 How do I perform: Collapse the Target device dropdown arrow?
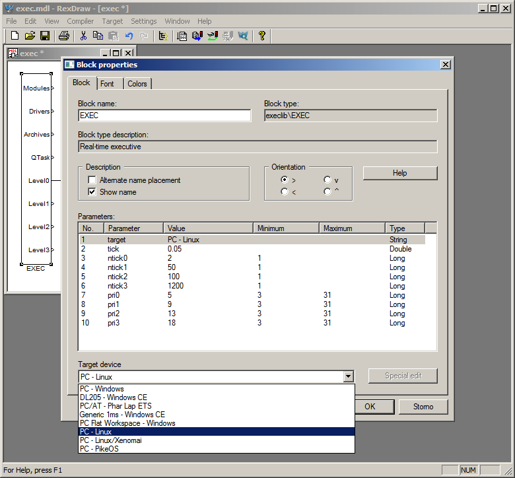pyautogui.click(x=348, y=376)
